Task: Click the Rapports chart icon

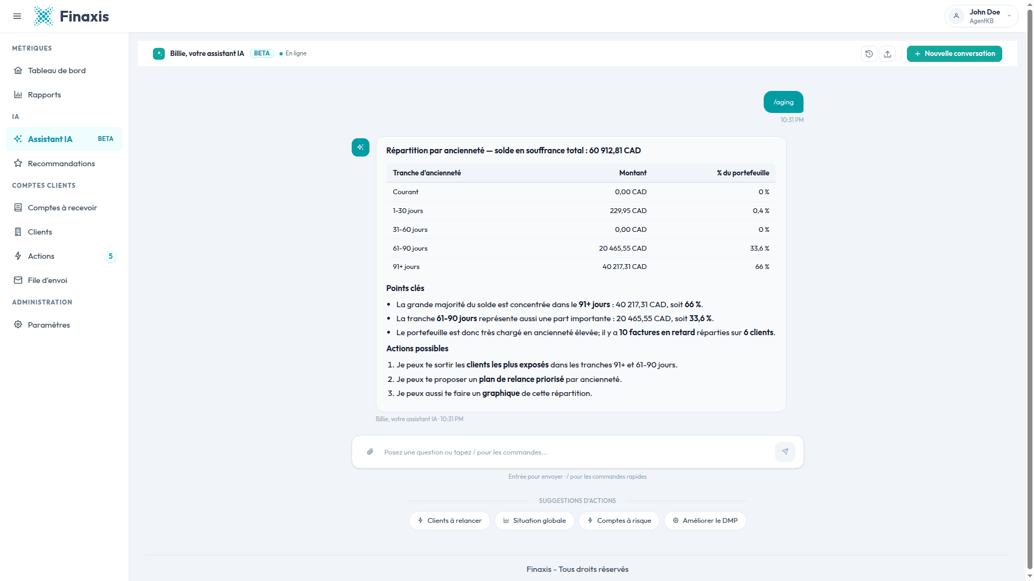Action: click(x=18, y=95)
